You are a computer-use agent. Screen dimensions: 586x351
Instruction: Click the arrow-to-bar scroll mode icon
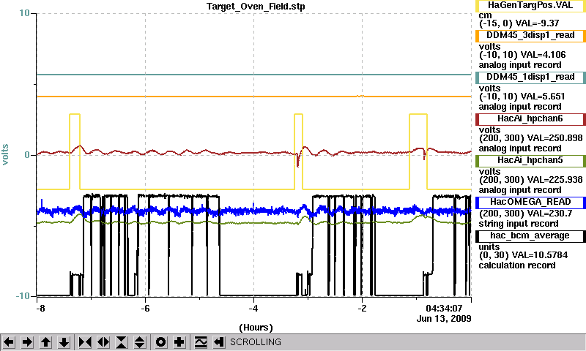pyautogui.click(x=219, y=342)
